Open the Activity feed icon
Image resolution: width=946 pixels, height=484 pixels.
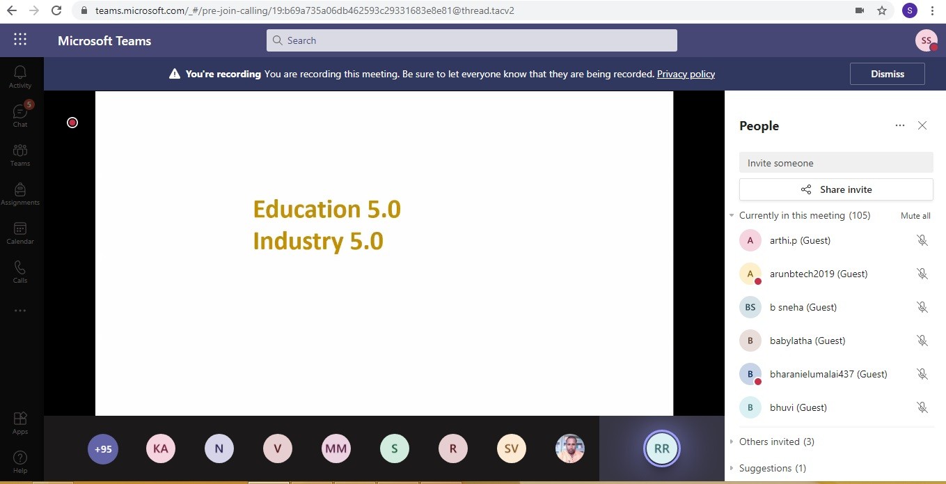coord(20,76)
